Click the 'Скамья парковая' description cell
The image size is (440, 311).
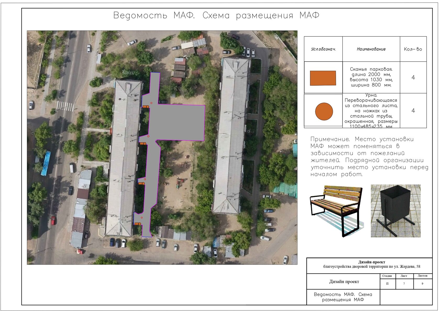371,77
